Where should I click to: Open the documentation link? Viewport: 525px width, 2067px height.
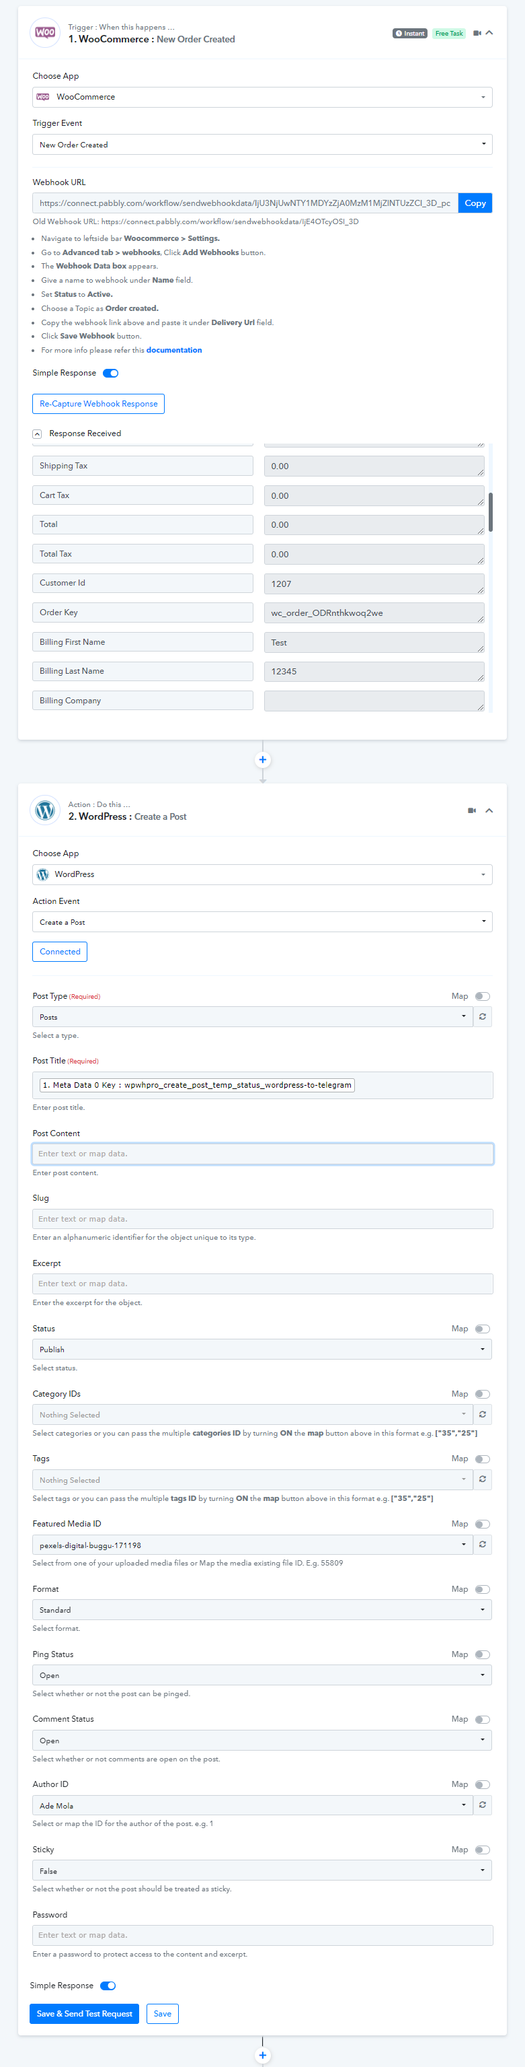174,350
